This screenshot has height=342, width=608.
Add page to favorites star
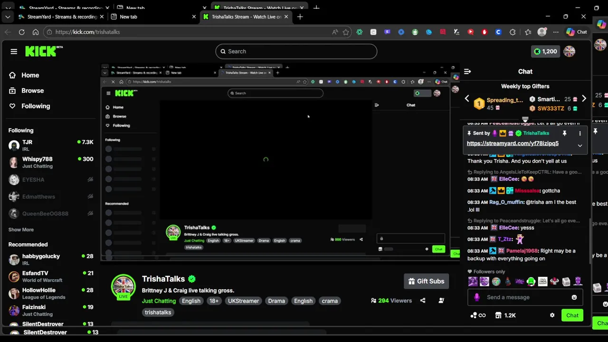(x=346, y=32)
